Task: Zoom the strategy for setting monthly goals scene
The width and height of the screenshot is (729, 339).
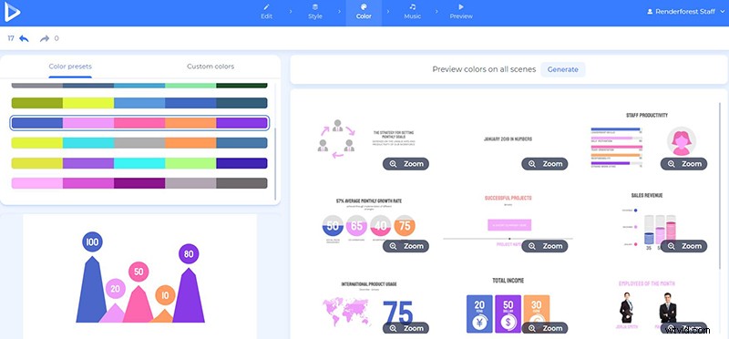Action: pos(406,164)
